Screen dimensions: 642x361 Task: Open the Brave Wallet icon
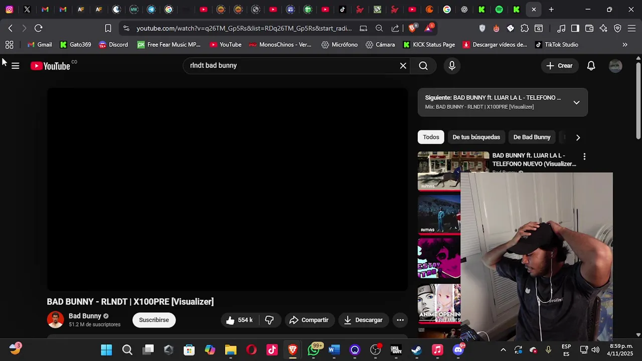click(589, 28)
